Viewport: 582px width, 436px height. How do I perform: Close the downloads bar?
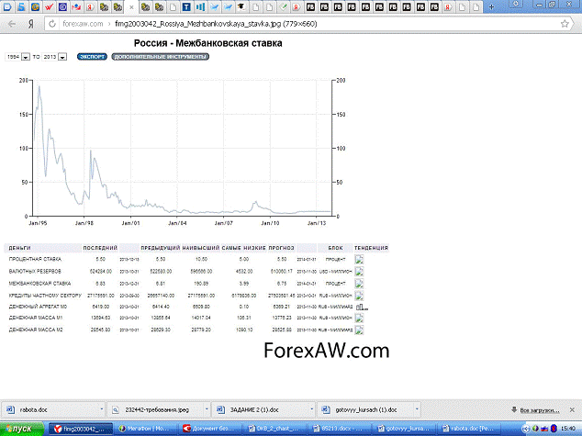572,410
